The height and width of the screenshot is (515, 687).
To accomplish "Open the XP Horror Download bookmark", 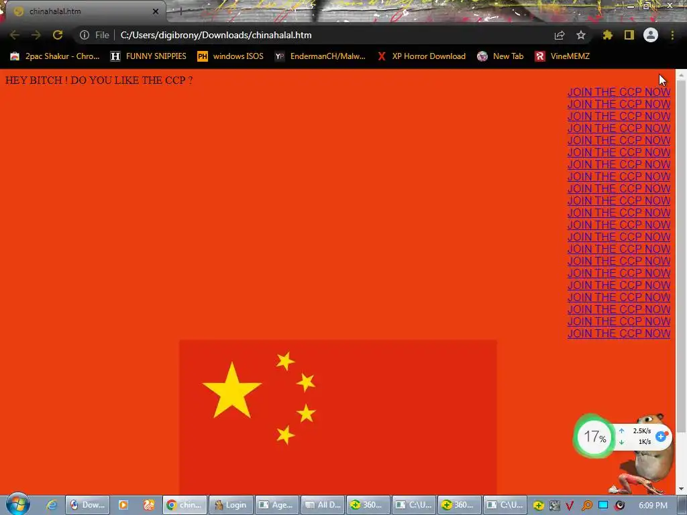I will [421, 56].
